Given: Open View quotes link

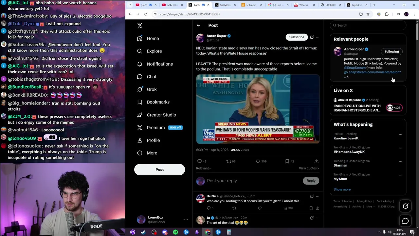Looking at the screenshot, I should 309,168.
